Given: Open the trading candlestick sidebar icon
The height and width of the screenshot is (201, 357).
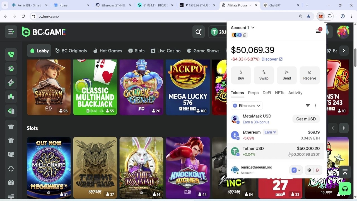Looking at the screenshot, I should pos(11,97).
